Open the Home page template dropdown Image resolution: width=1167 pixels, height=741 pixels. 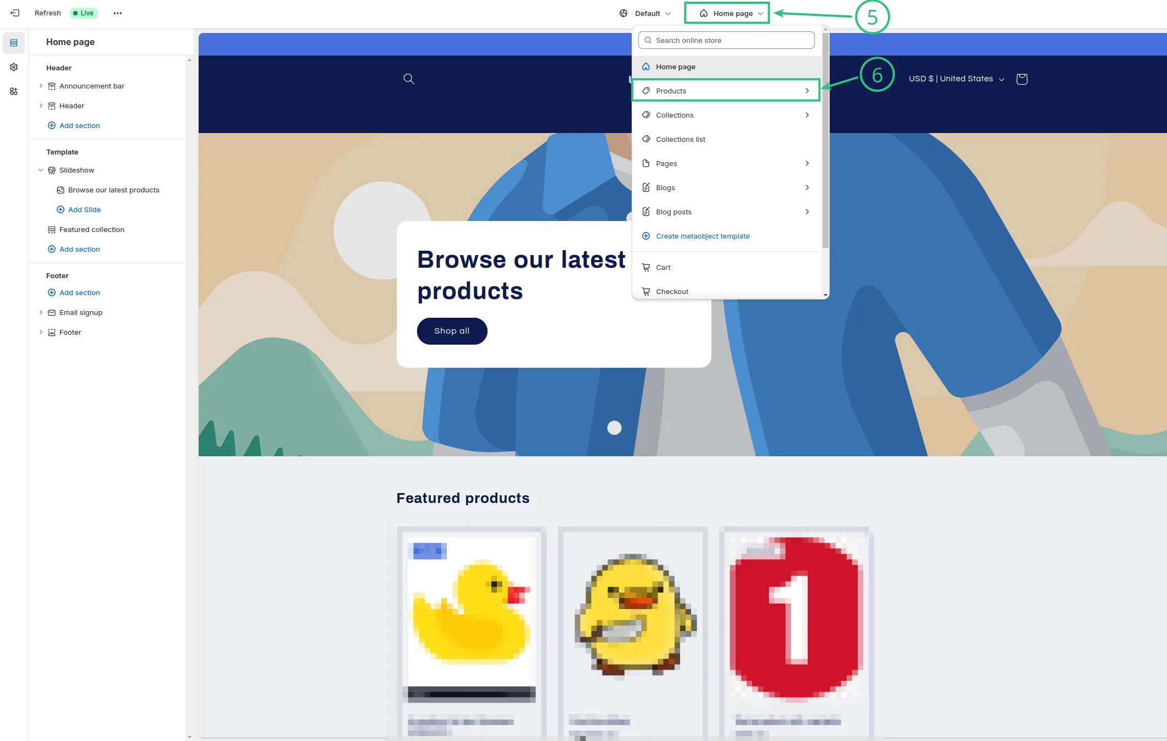click(x=727, y=13)
